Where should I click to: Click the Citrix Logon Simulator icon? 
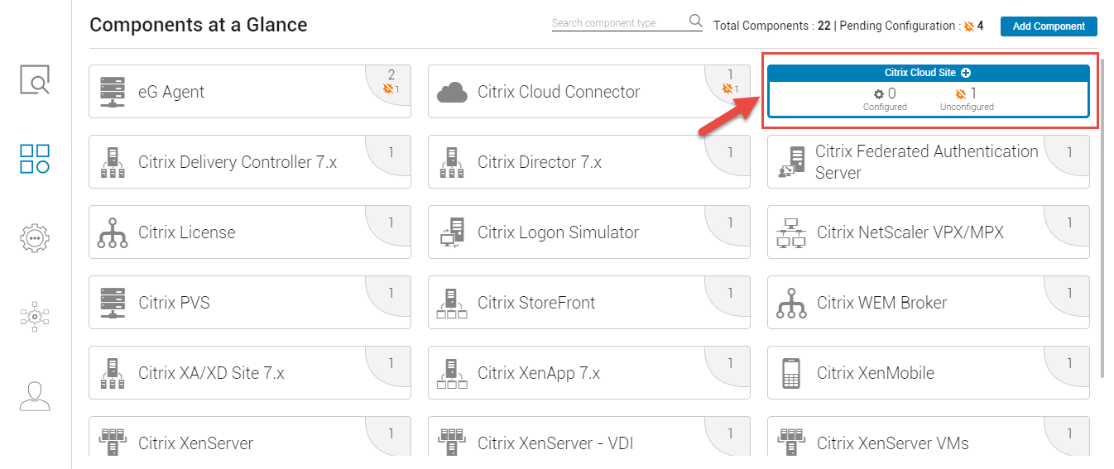coord(452,232)
